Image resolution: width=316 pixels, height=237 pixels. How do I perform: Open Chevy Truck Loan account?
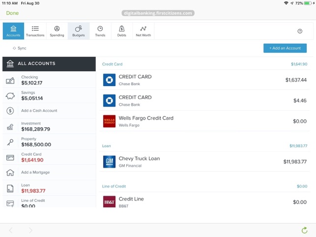click(x=205, y=162)
